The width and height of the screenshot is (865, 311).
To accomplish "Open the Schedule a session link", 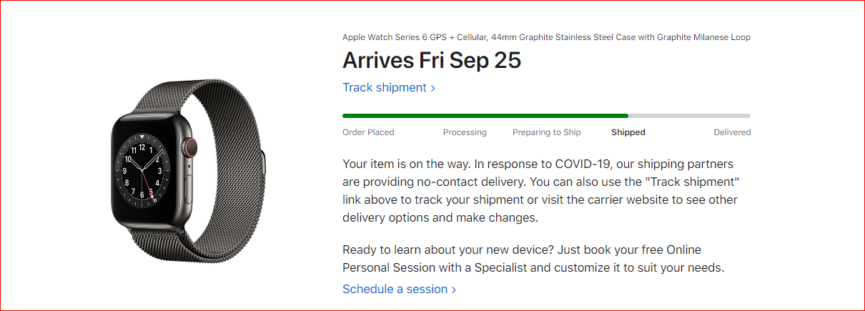I will click(399, 289).
